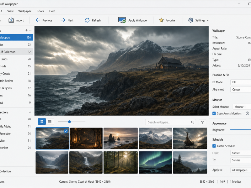Viewport: 251px width, 188px height.
Task: Open the Help menu
Action: click(x=52, y=11)
